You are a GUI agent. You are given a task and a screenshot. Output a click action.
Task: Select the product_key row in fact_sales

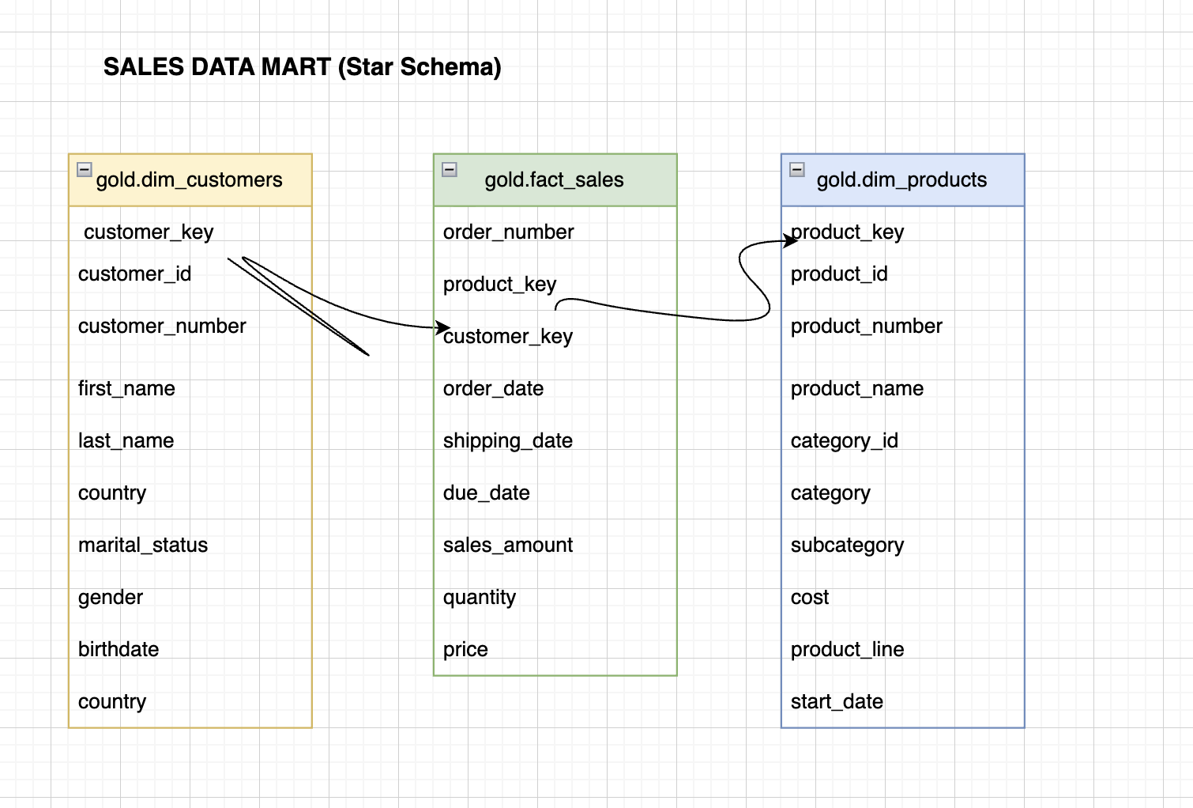tap(499, 284)
